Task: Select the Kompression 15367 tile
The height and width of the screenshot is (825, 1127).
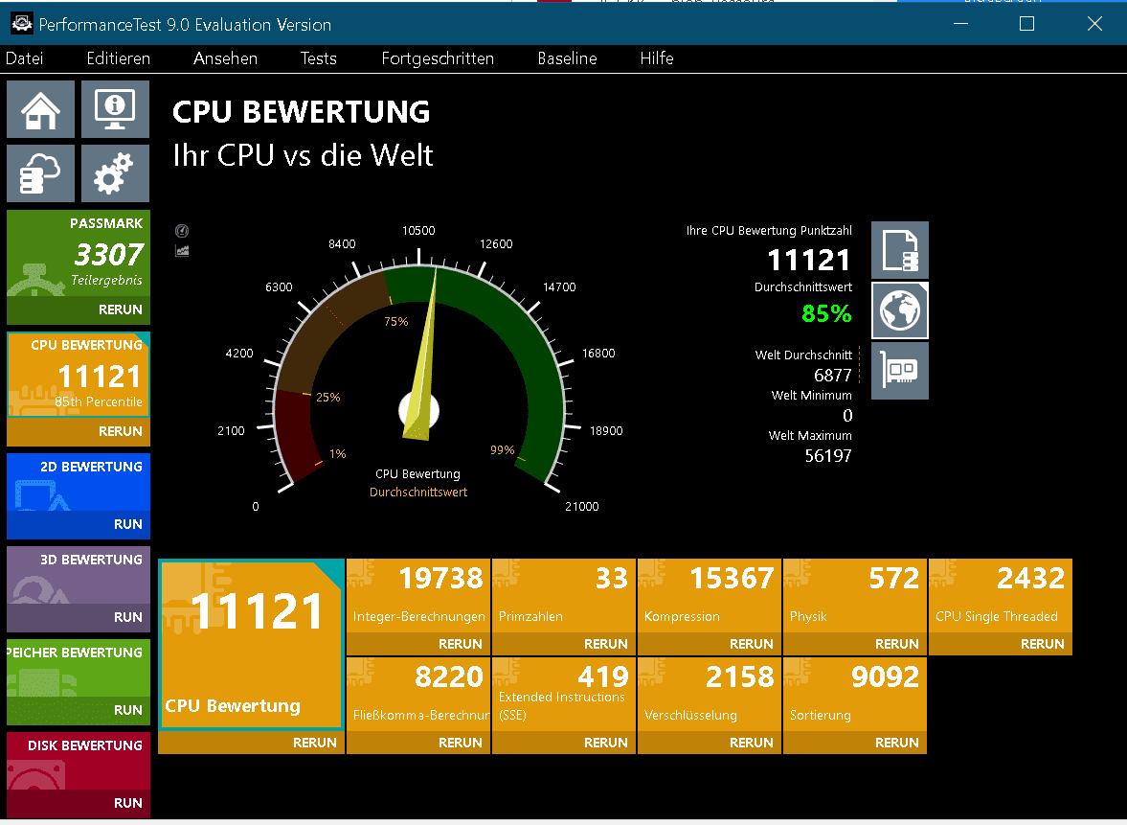Action: point(710,596)
